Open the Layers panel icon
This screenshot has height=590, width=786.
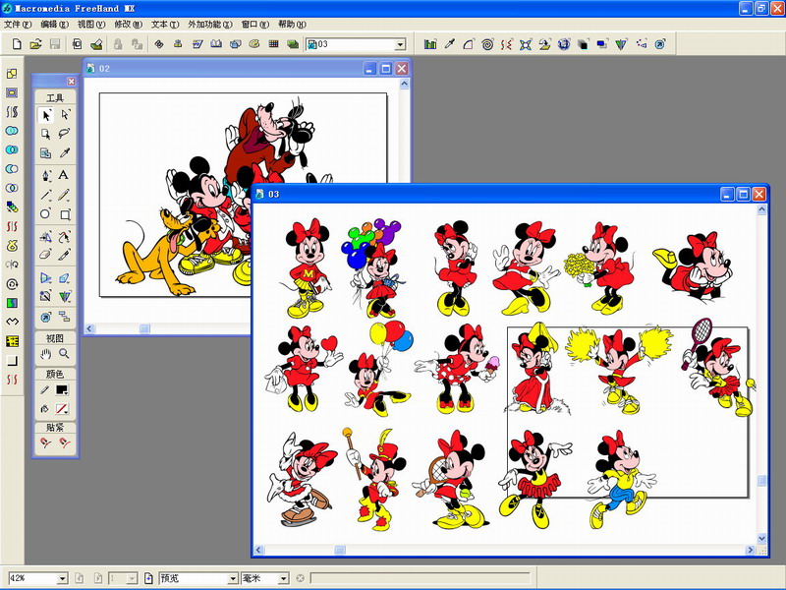[292, 44]
